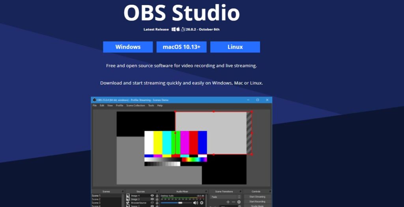Click the Linux penguin logo beside Latest Release
Screen dimensions: 404x207
pyautogui.click(x=183, y=29)
